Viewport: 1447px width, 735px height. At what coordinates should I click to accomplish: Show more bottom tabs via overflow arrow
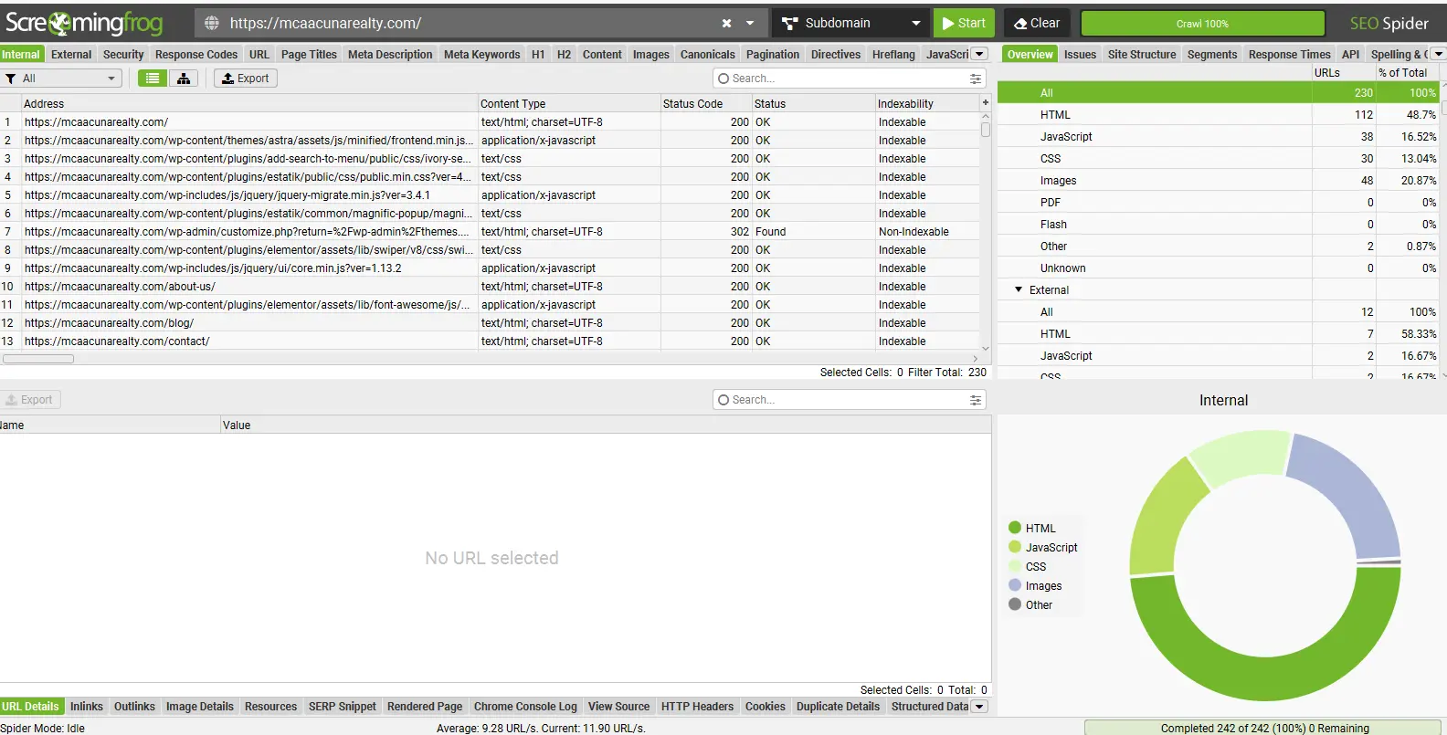tap(979, 707)
